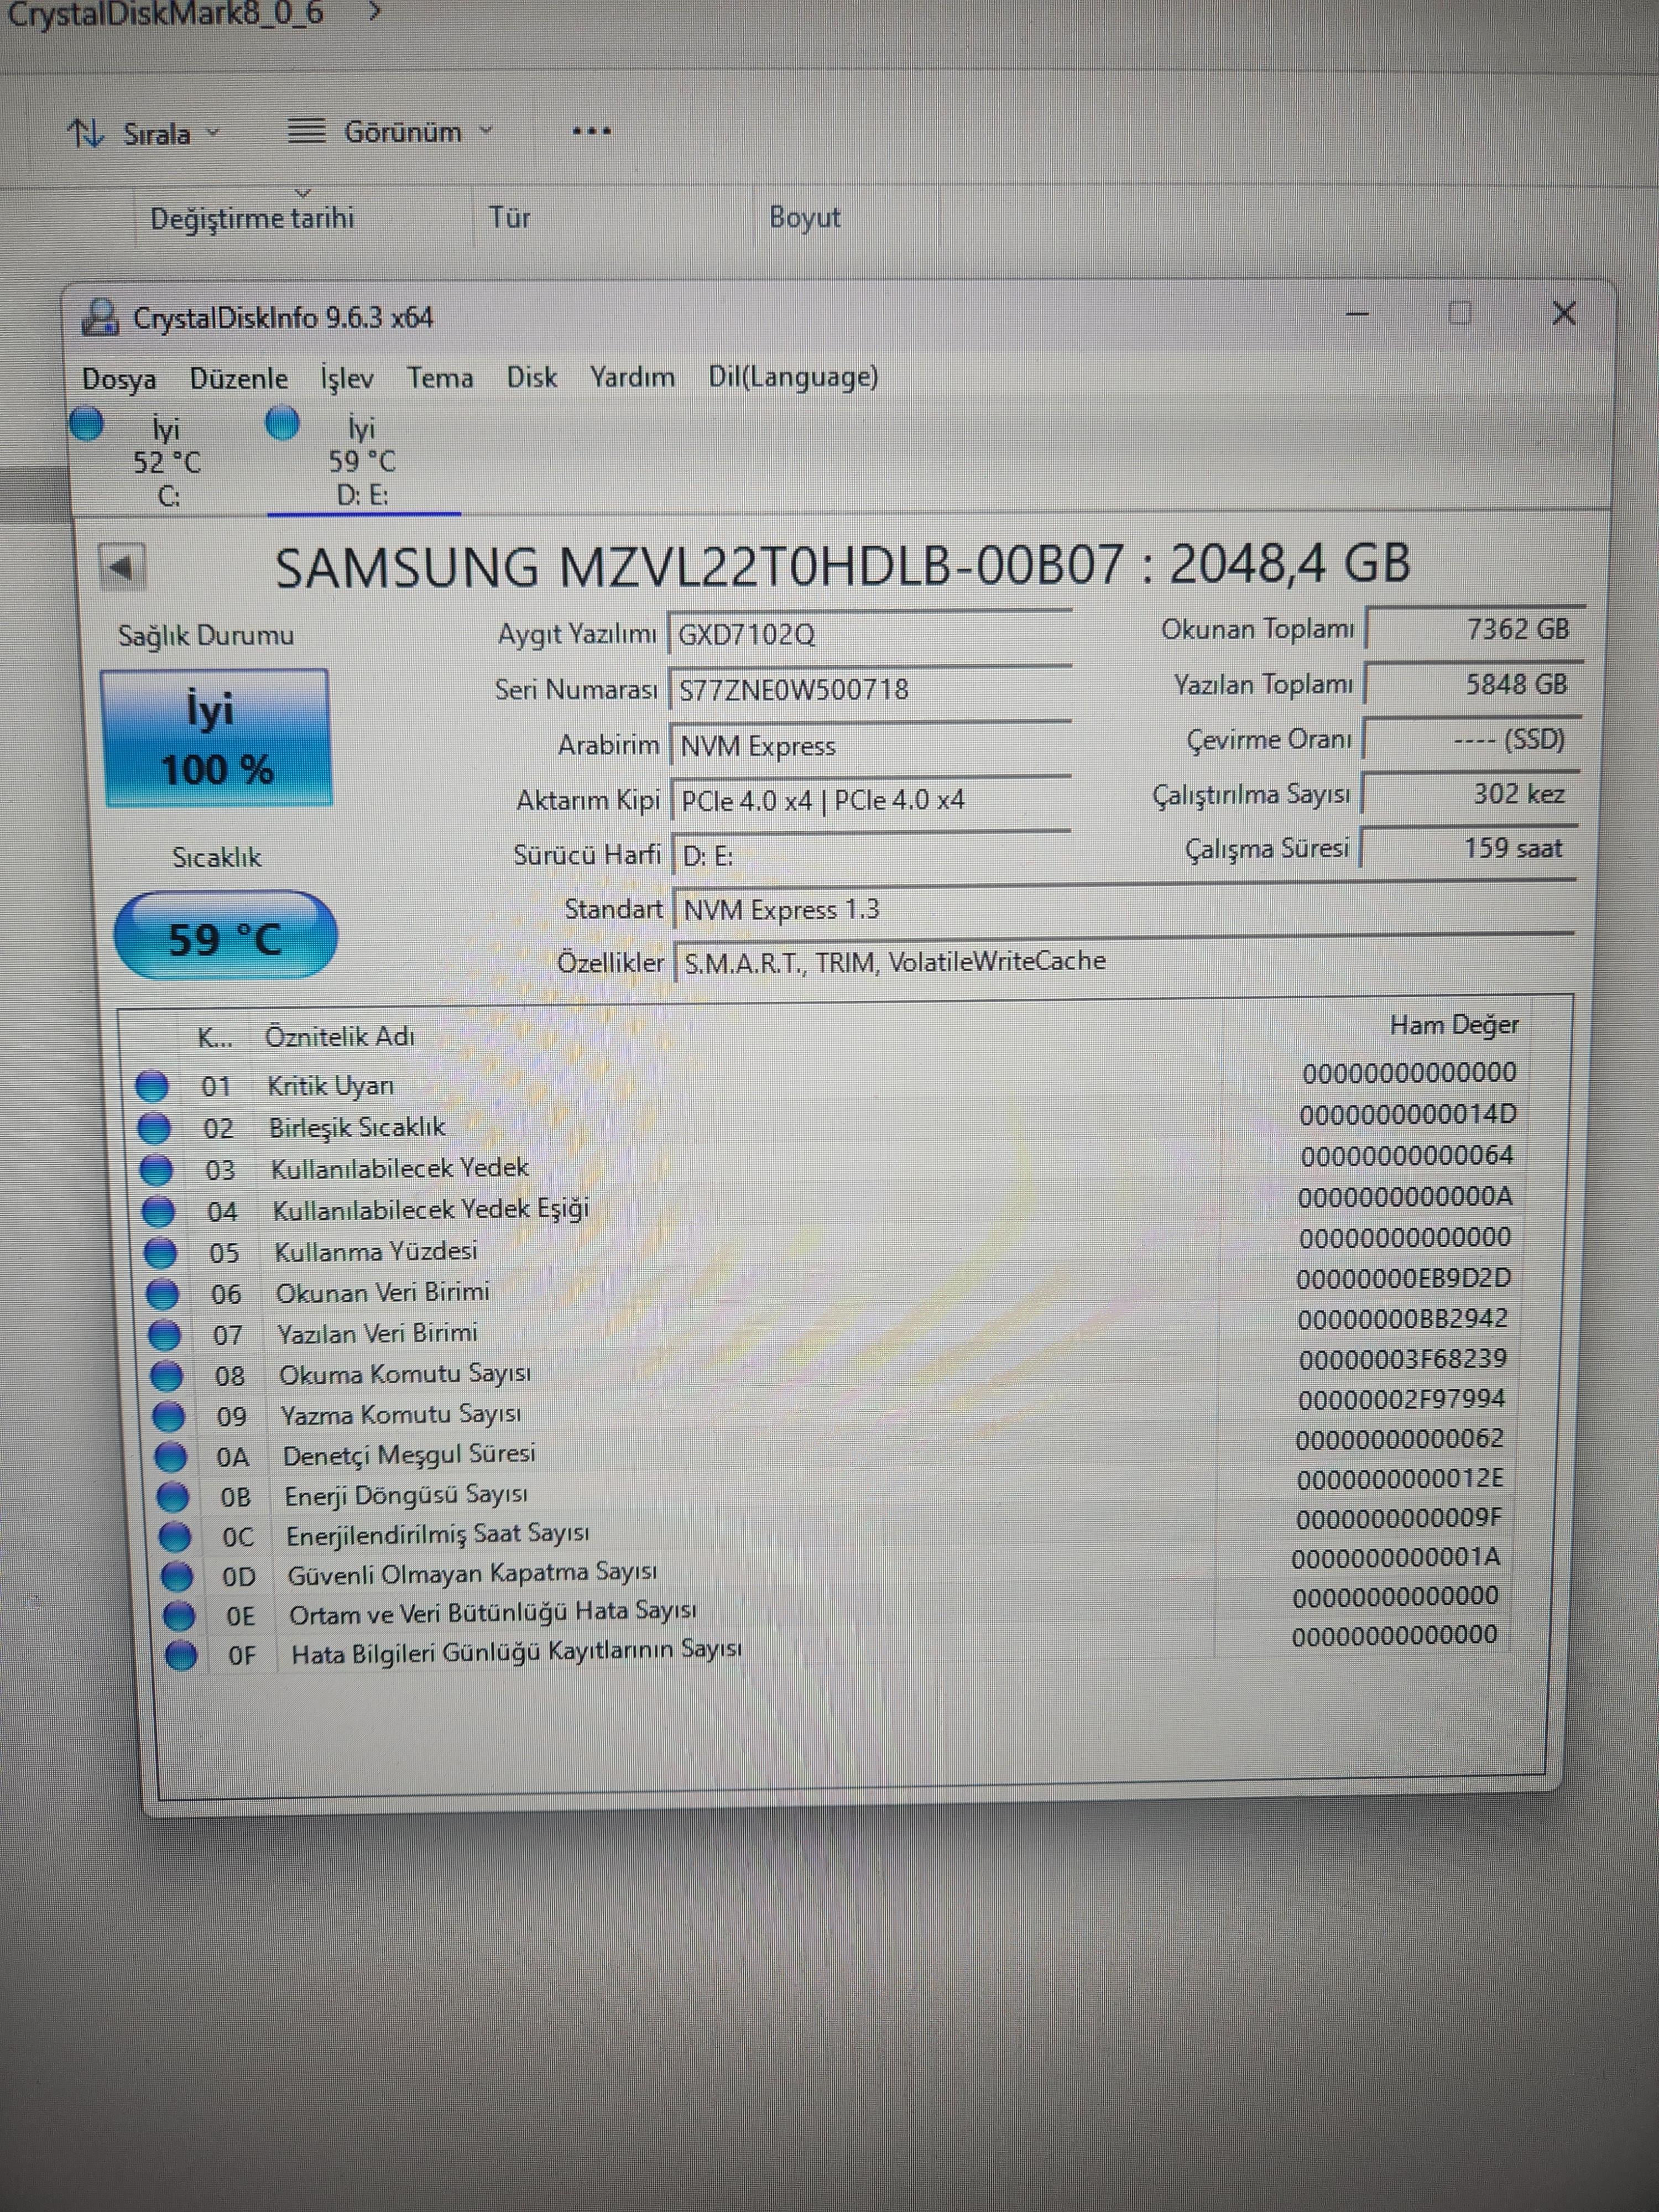Click the raw value 0000000000014D
1659x2212 pixels.
tap(1408, 1114)
